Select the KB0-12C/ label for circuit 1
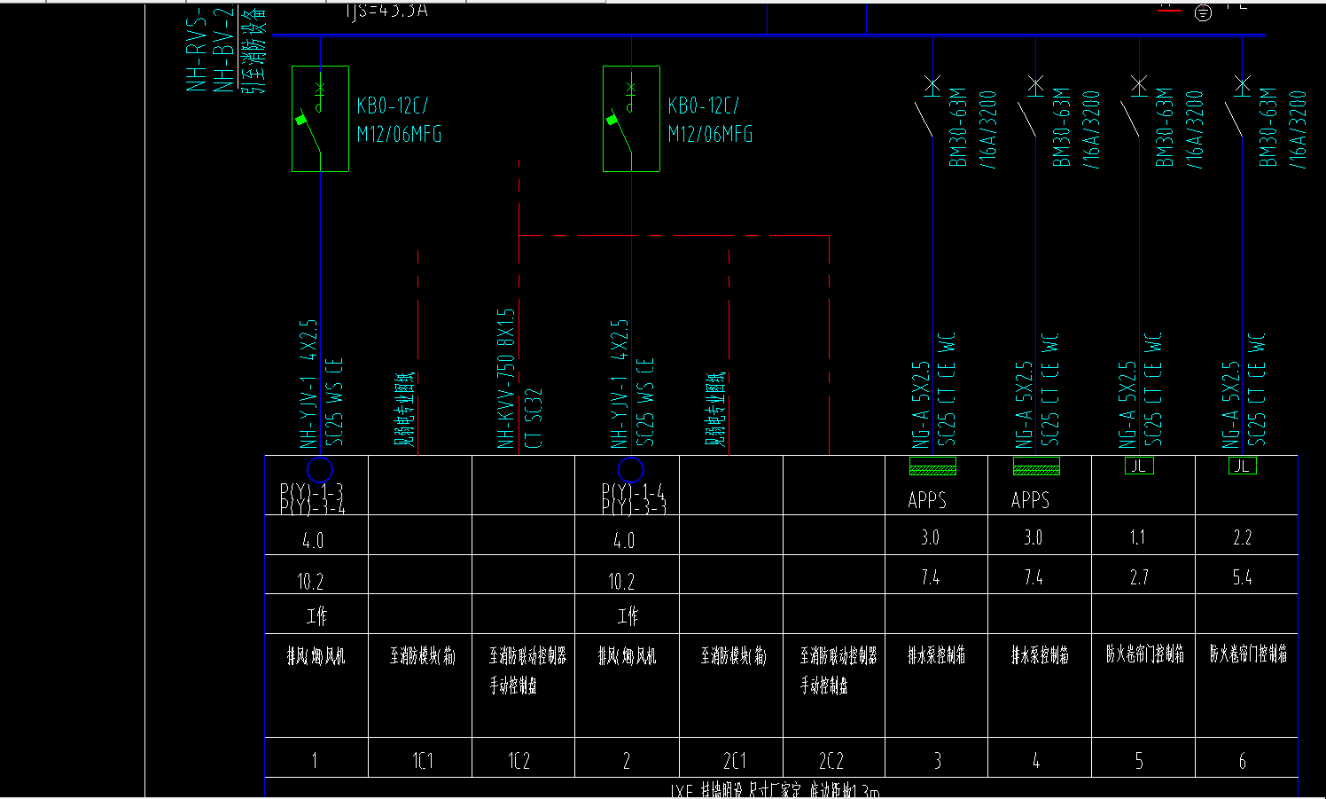1326x799 pixels. [393, 106]
